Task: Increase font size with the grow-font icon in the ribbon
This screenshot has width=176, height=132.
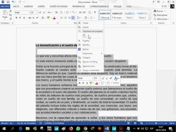Action: 40,12
